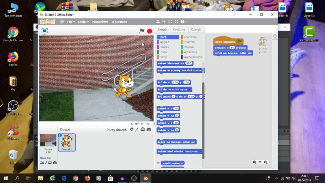Click the steps value in przesuń block
Viewport: 325px width, 183px height.
(x=232, y=48)
